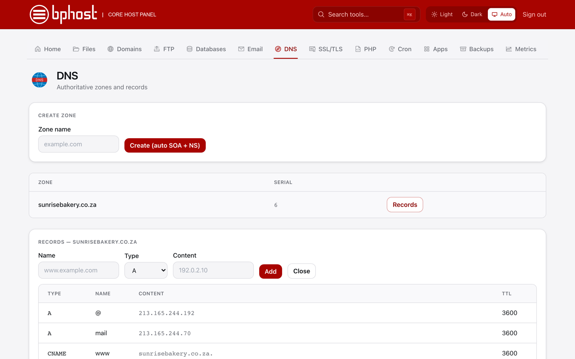Click the Home house icon
The image size is (575, 359).
[38, 49]
